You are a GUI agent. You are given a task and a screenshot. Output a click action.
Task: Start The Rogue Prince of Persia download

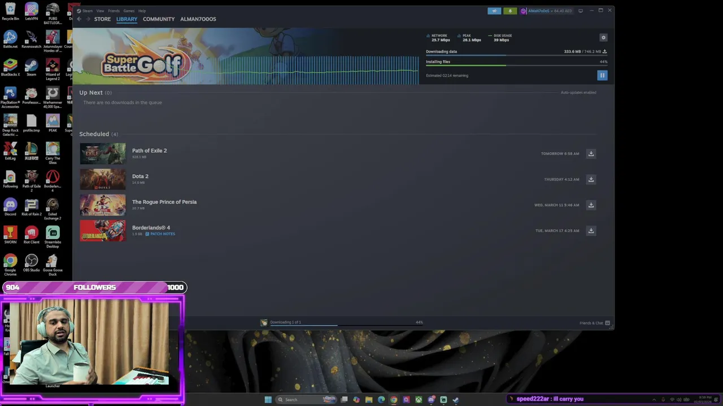pos(591,205)
